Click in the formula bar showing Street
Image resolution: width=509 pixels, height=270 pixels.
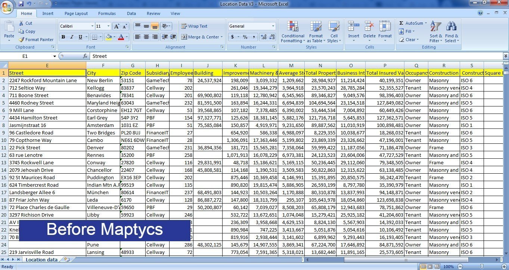(296, 56)
